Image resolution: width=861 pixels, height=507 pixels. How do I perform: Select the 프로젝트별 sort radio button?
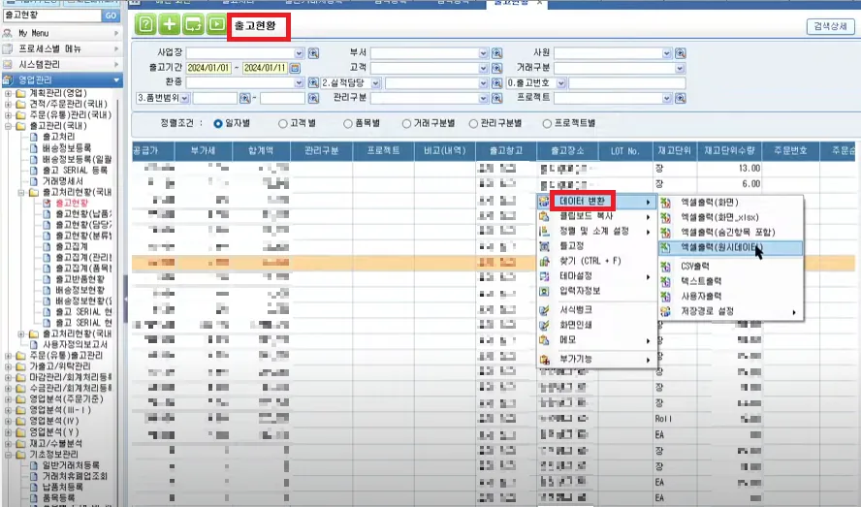[x=547, y=123]
